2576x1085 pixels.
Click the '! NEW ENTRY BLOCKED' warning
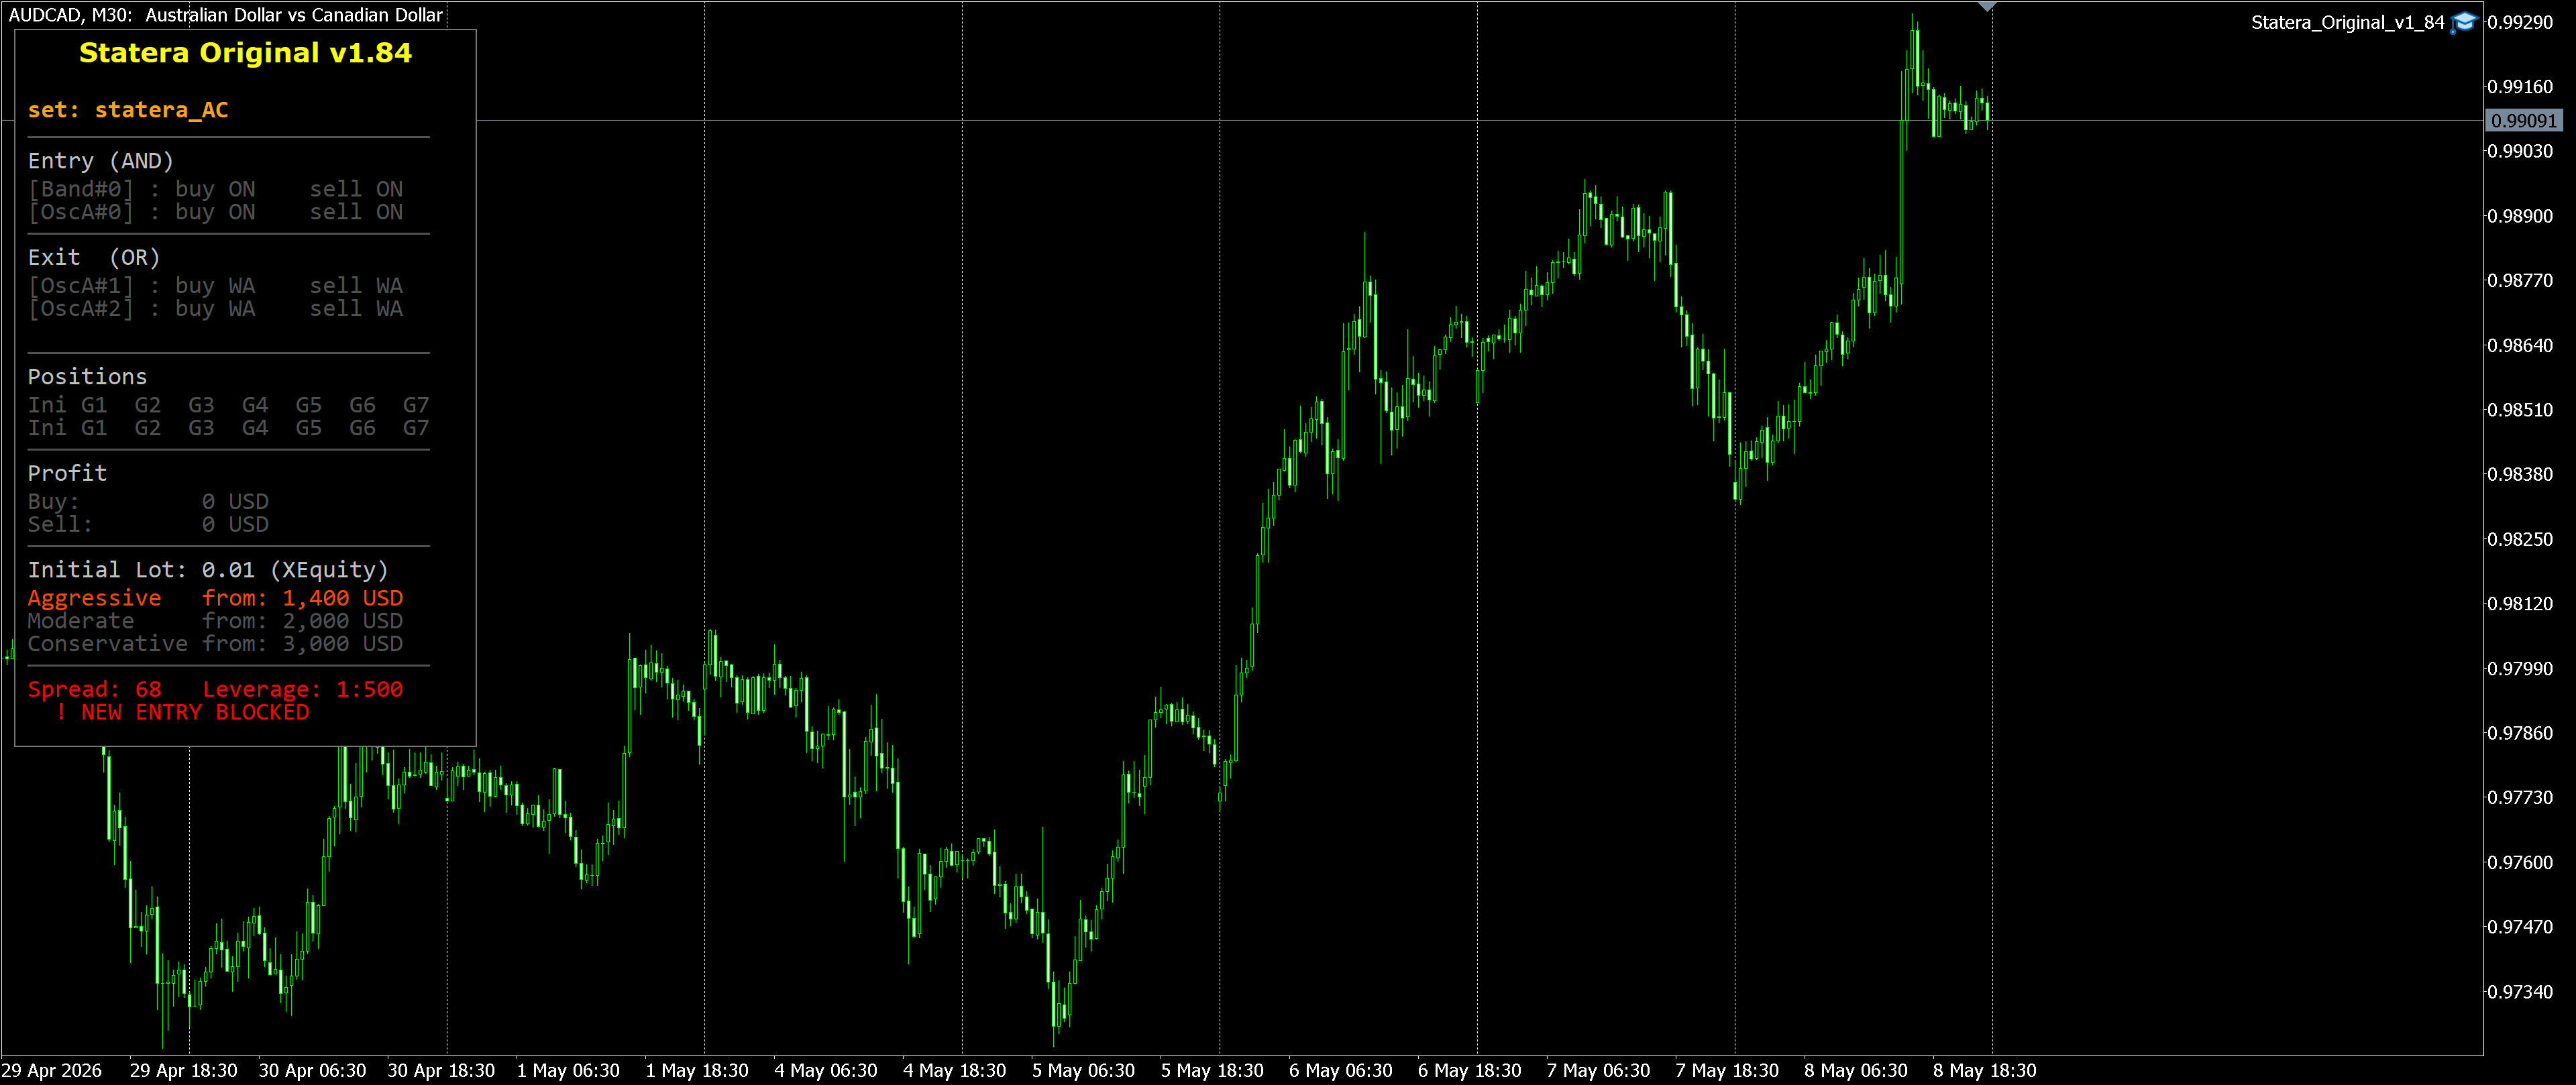pos(183,712)
